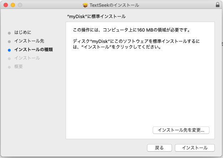Select the grayed-out インストール step in the sidebar
The image size is (223, 158).
pos(27,58)
